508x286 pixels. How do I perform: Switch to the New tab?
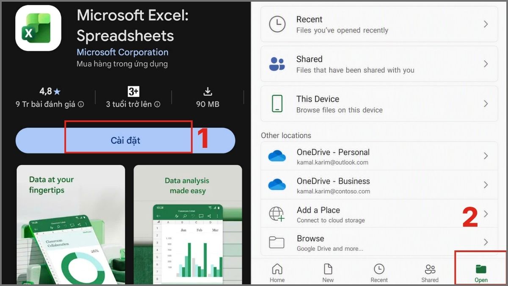(328, 273)
